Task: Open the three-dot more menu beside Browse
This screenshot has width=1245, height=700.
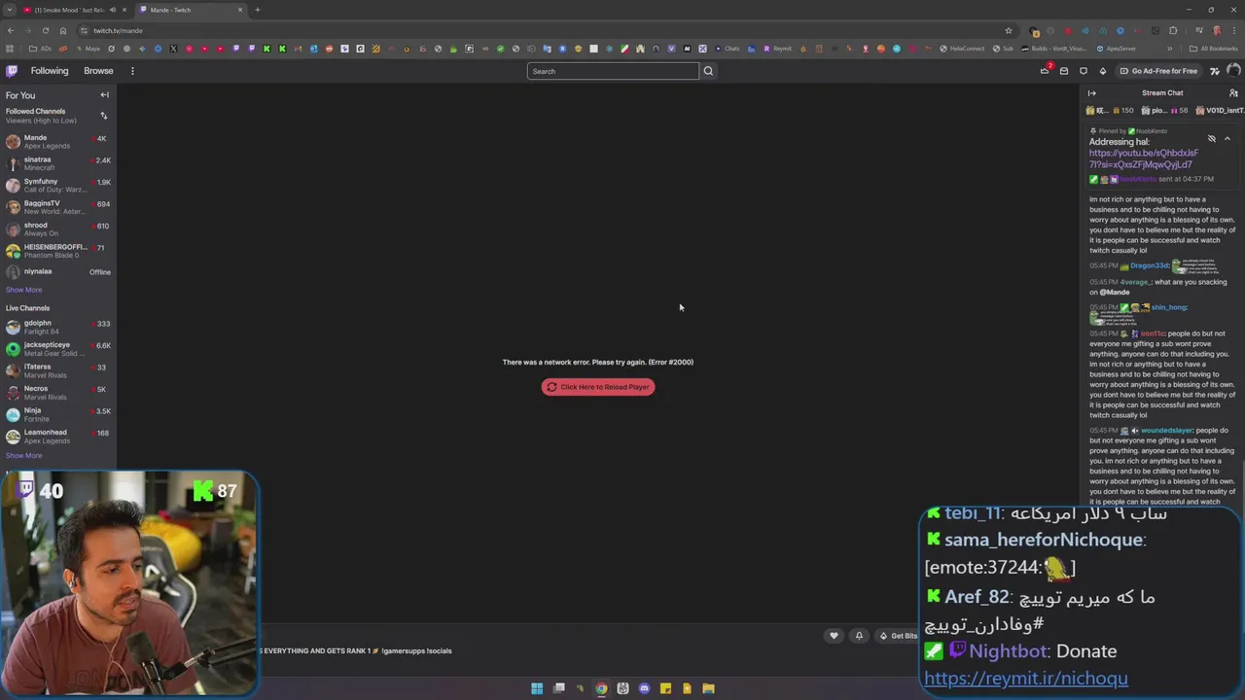Action: click(x=132, y=71)
